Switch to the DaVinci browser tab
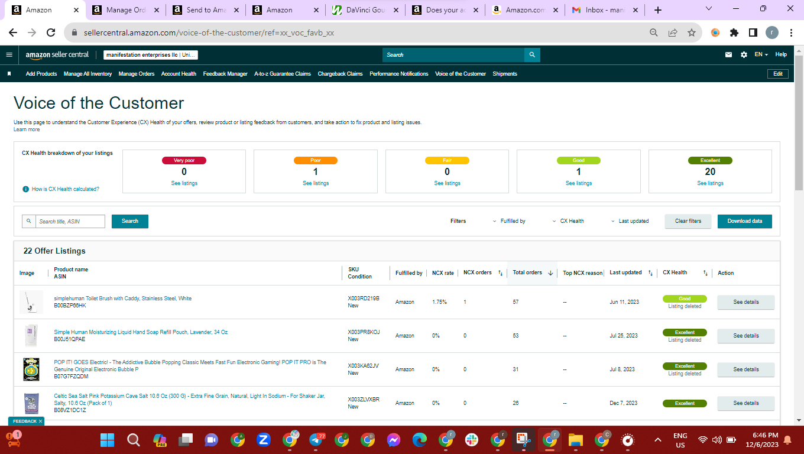This screenshot has height=454, width=804. [x=364, y=10]
